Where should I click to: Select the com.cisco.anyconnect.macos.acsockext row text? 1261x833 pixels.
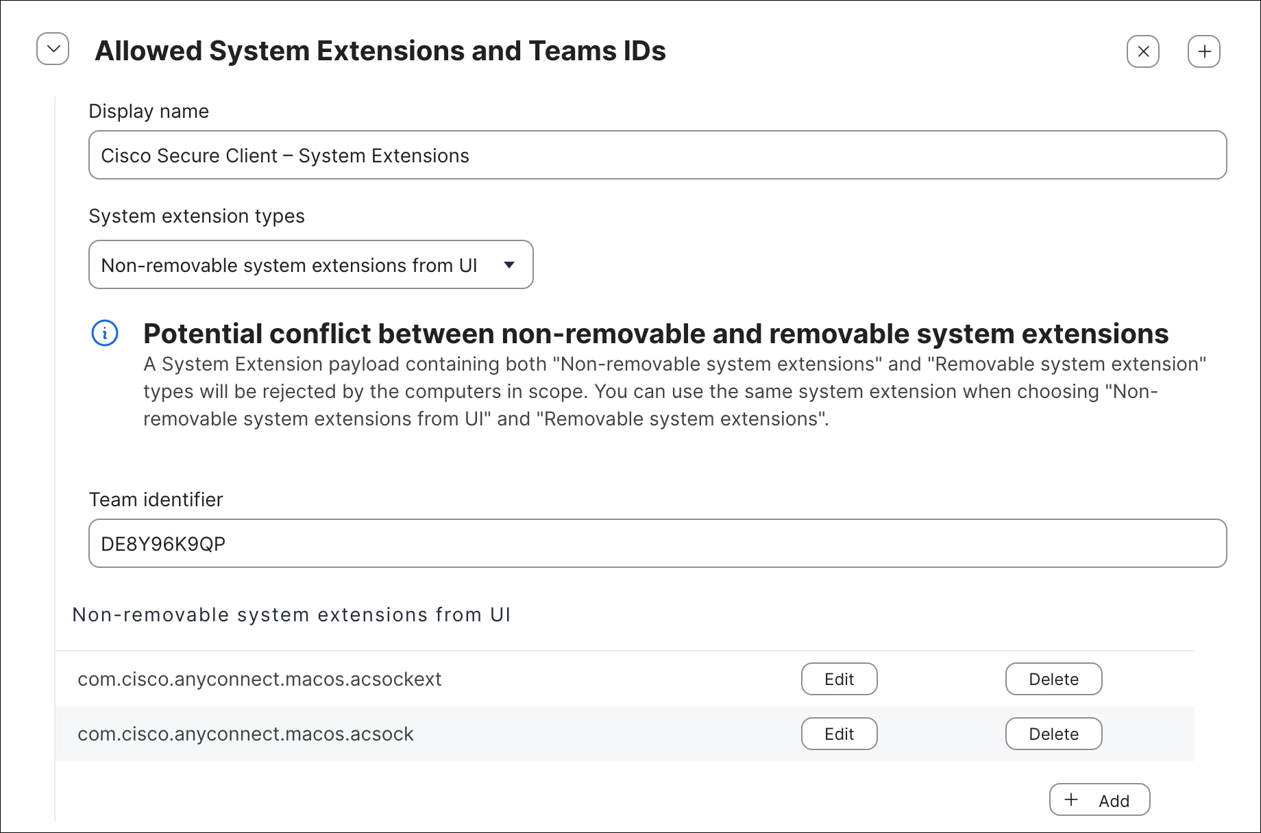coord(260,679)
